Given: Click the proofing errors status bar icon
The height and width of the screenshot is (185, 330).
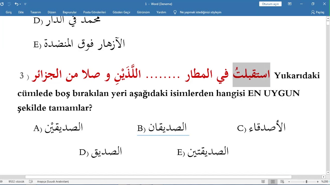Looking at the screenshot, I should [x=31, y=182].
